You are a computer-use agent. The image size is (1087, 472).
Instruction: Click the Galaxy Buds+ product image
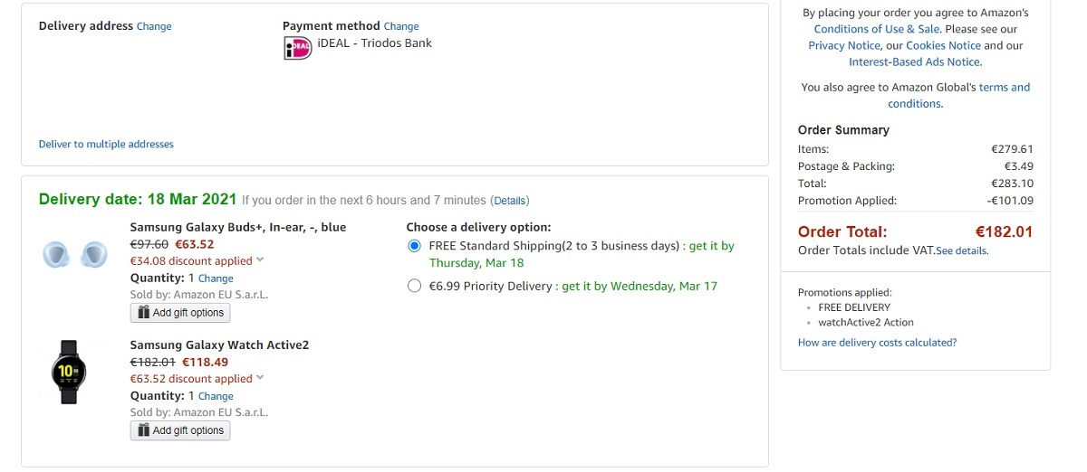(74, 255)
